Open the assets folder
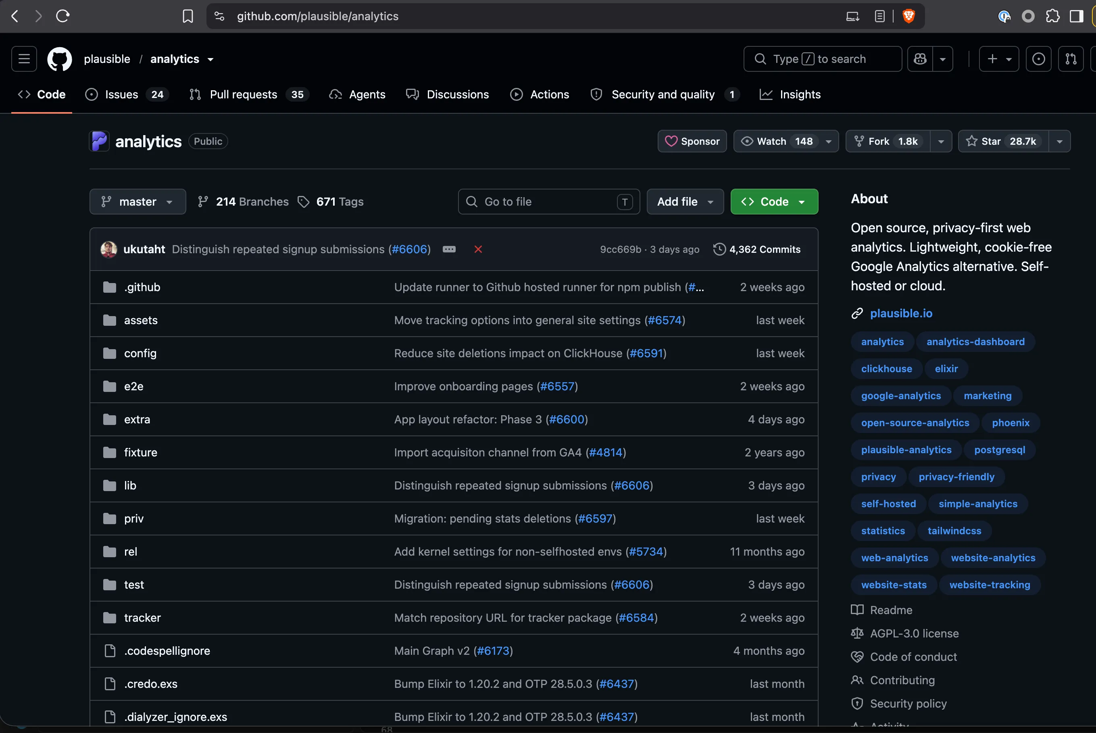Image resolution: width=1096 pixels, height=733 pixels. pos(141,320)
